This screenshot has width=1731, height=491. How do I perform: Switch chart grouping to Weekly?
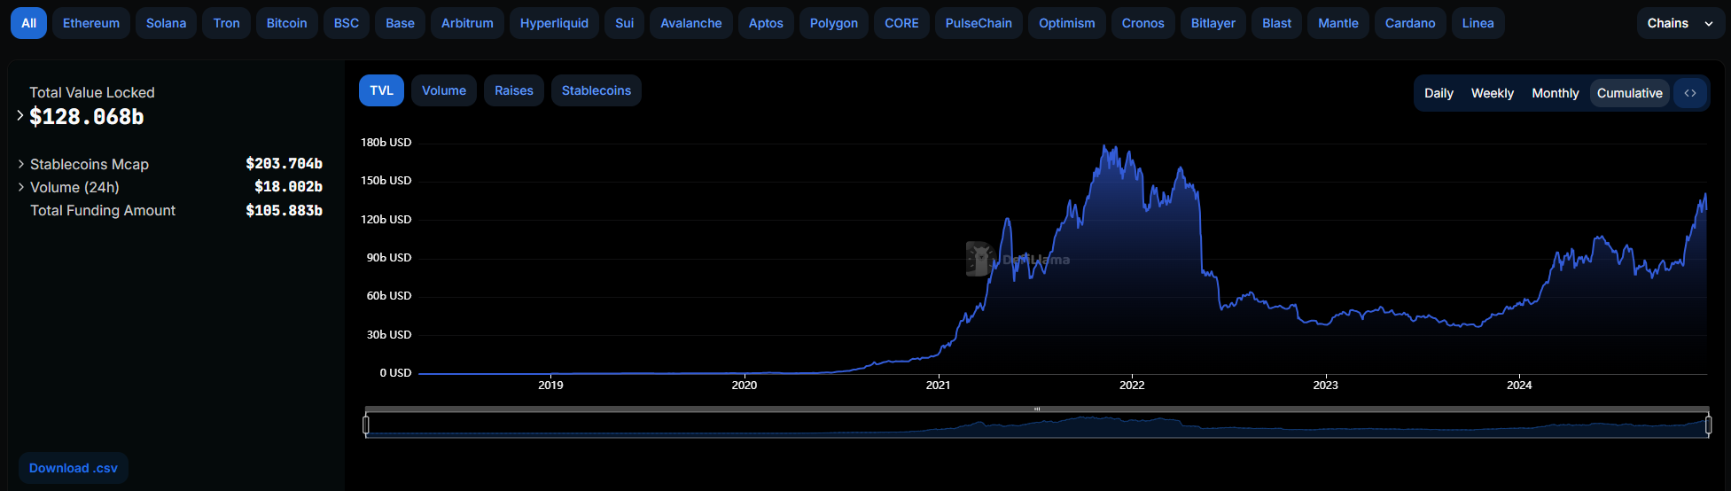[1493, 93]
